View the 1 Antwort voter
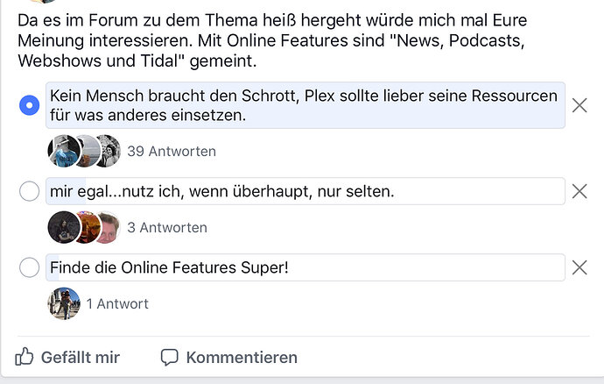Image resolution: width=604 pixels, height=384 pixels. pyautogui.click(x=117, y=303)
